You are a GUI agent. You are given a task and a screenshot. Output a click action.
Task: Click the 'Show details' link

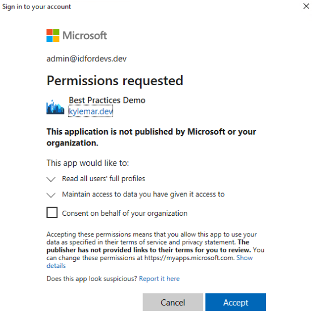tap(244, 258)
